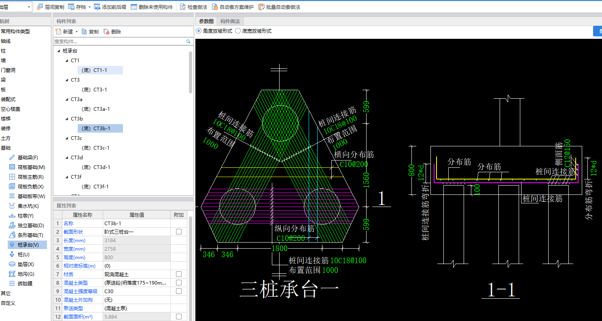
Task: Collapse the CT3c tree node
Action: (x=67, y=138)
